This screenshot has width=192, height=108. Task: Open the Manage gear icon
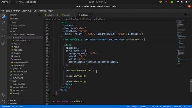(x=3, y=101)
